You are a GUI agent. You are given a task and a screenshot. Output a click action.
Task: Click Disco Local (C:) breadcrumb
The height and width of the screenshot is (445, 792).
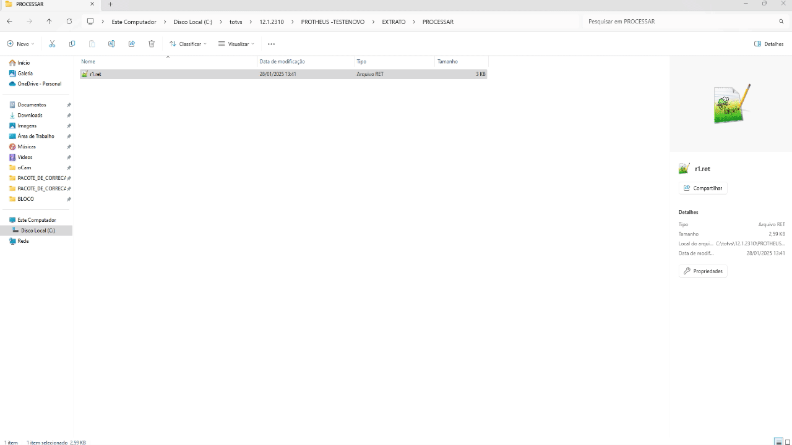tap(192, 22)
